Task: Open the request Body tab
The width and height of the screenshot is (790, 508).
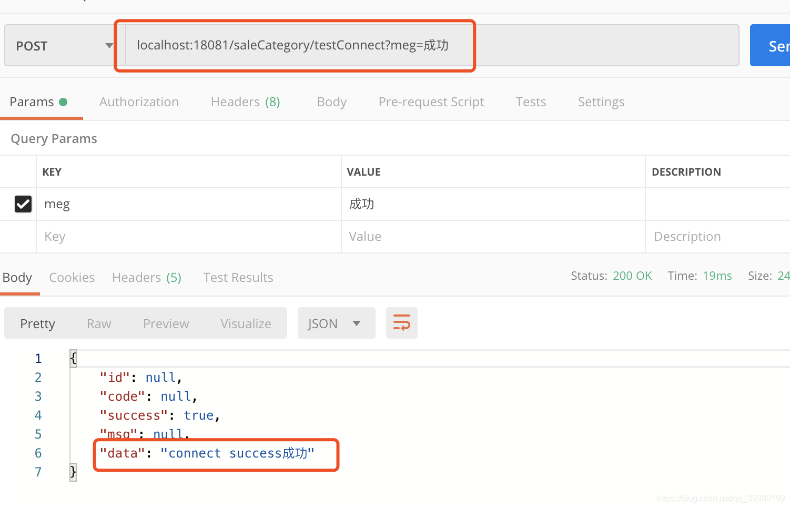Action: pos(332,102)
